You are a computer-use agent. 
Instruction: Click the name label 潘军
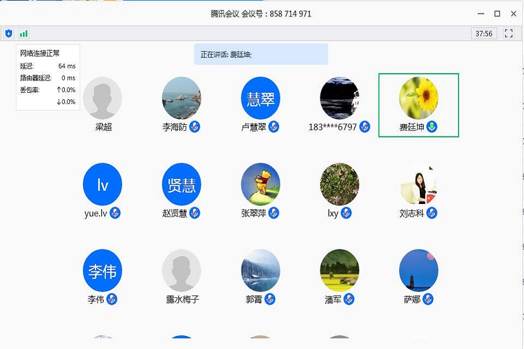point(333,299)
